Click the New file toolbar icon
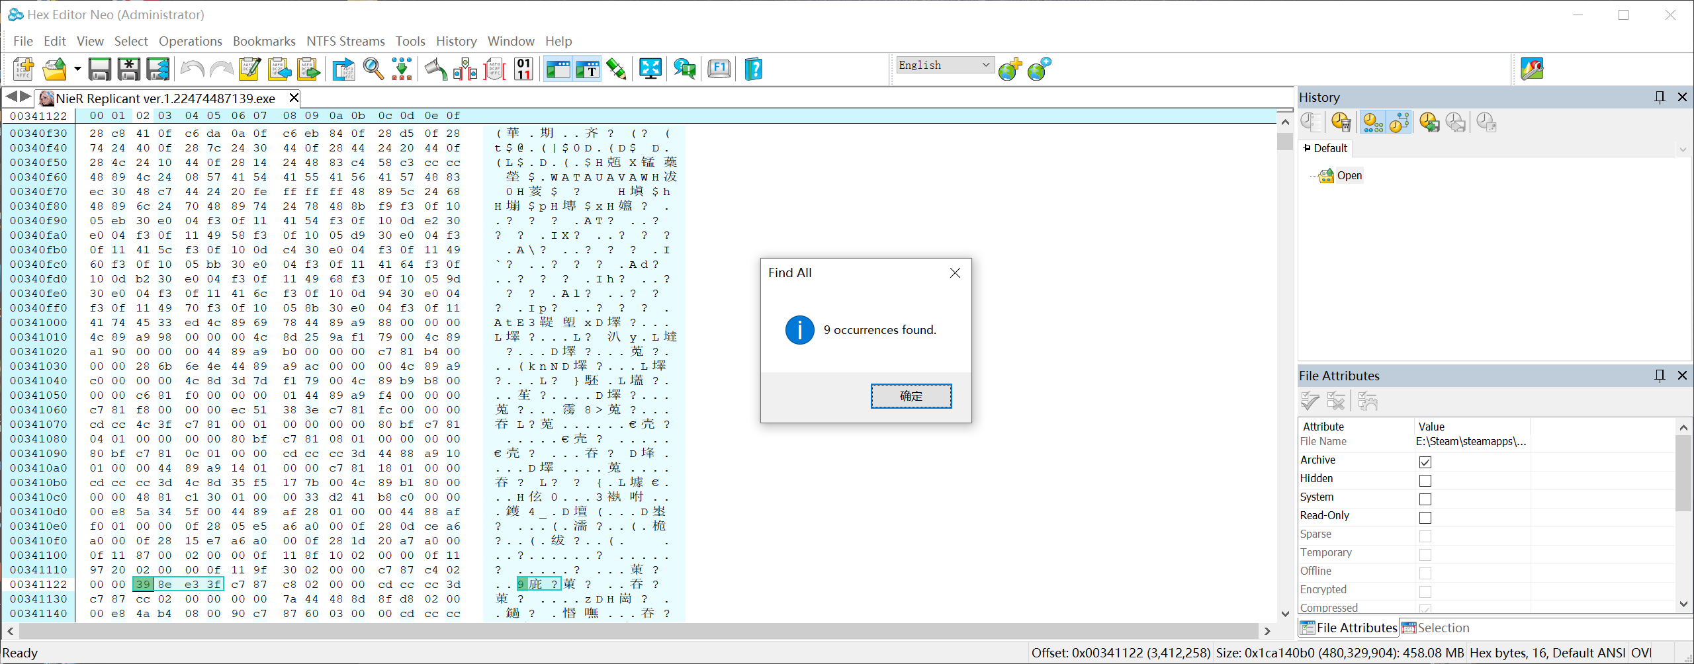Viewport: 1694px width, 664px height. [x=24, y=69]
